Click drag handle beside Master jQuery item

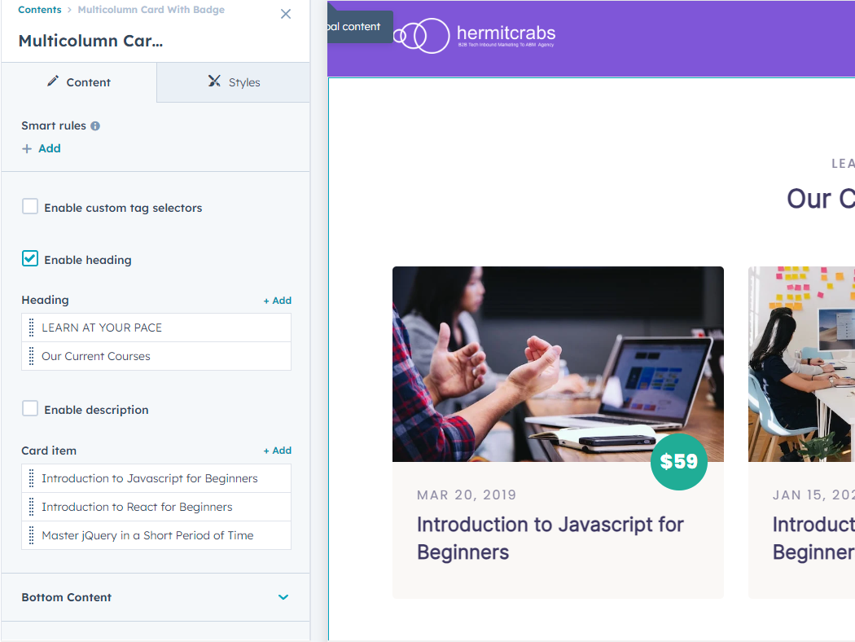32,535
